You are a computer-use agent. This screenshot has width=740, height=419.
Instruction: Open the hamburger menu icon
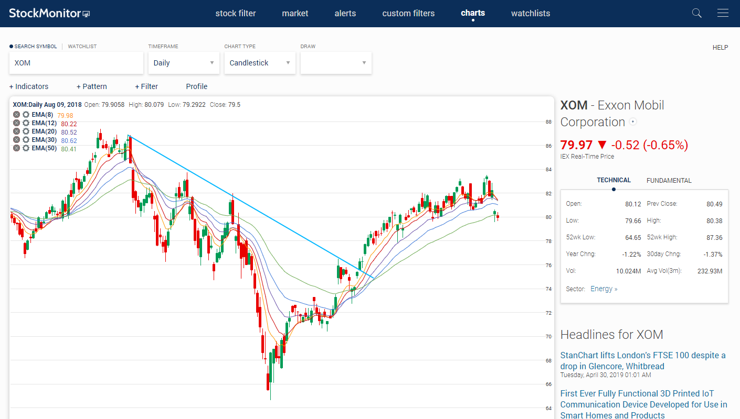click(x=723, y=13)
